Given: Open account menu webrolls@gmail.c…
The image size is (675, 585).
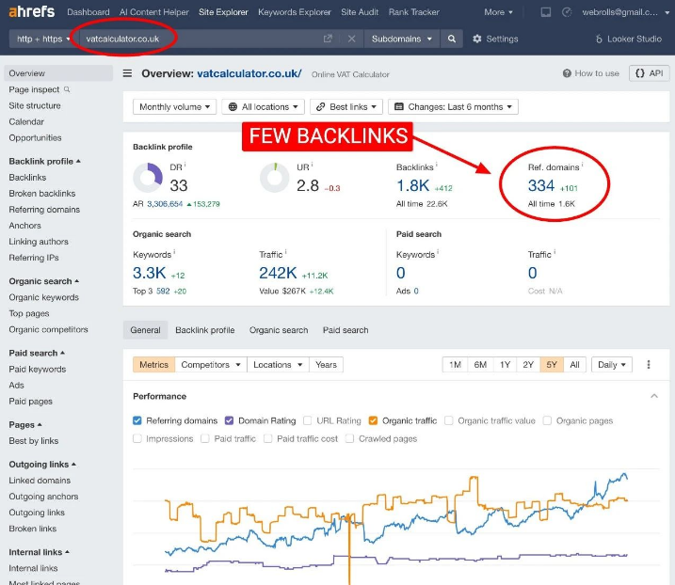Looking at the screenshot, I should click(625, 12).
